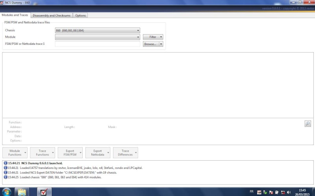Select log line 'Loaded chassis "E60"' with 414 modules

click(61, 177)
